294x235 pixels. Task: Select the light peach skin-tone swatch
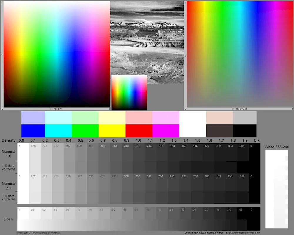(220, 117)
